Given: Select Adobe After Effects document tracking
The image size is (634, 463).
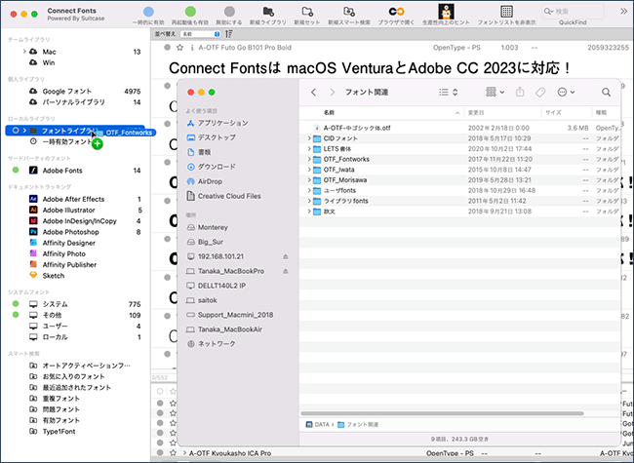Looking at the screenshot, I should (x=73, y=199).
